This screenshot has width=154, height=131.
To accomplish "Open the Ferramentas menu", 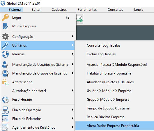I will (x=87, y=10).
